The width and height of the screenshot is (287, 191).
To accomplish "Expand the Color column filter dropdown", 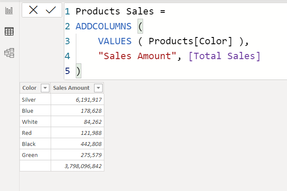I will 45,88.
